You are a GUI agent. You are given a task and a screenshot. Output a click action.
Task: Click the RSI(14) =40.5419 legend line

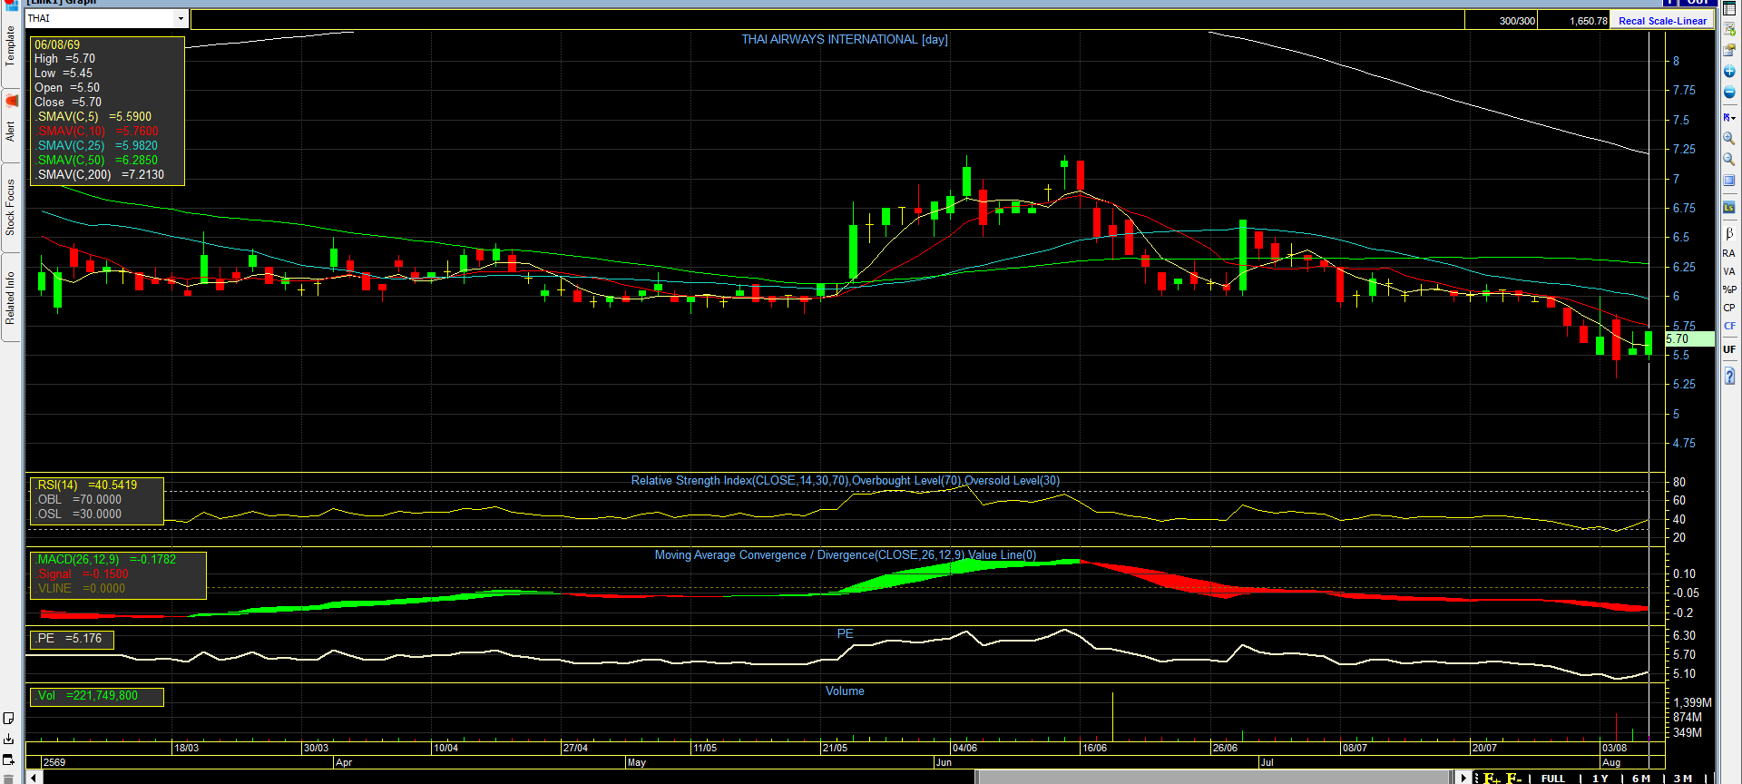[x=87, y=485]
